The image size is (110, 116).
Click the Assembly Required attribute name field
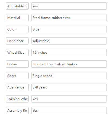pyautogui.click(x=17, y=111)
